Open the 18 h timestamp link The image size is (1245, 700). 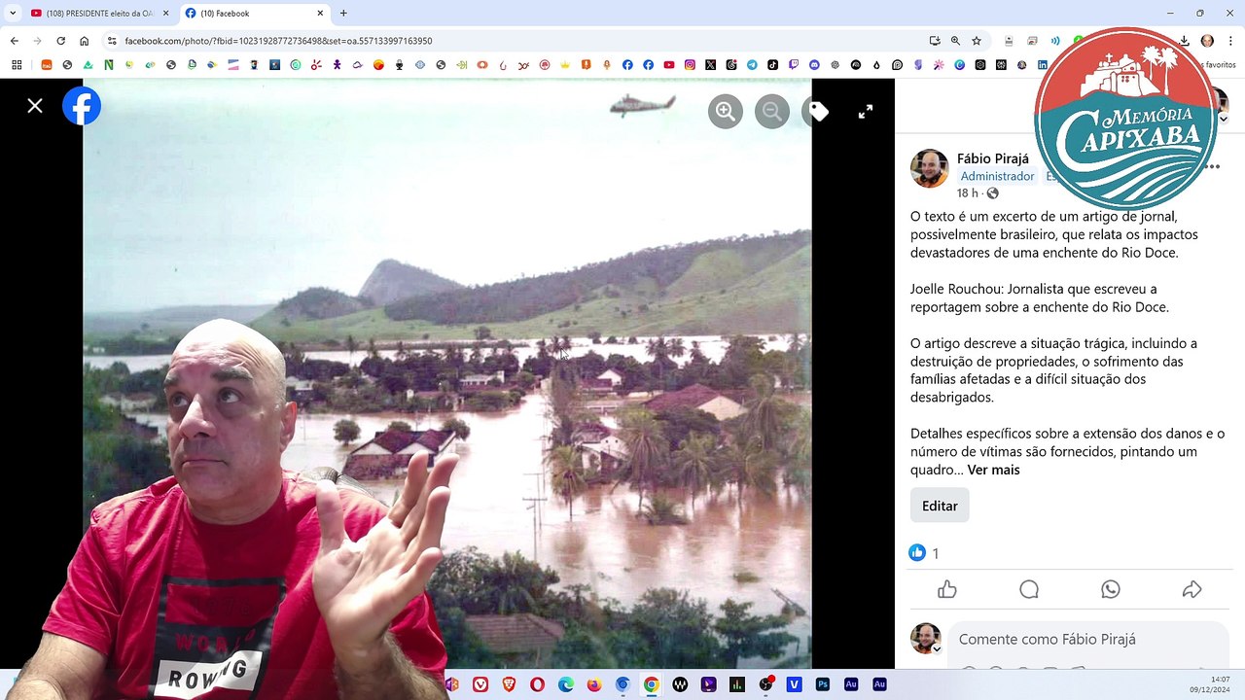pos(967,193)
